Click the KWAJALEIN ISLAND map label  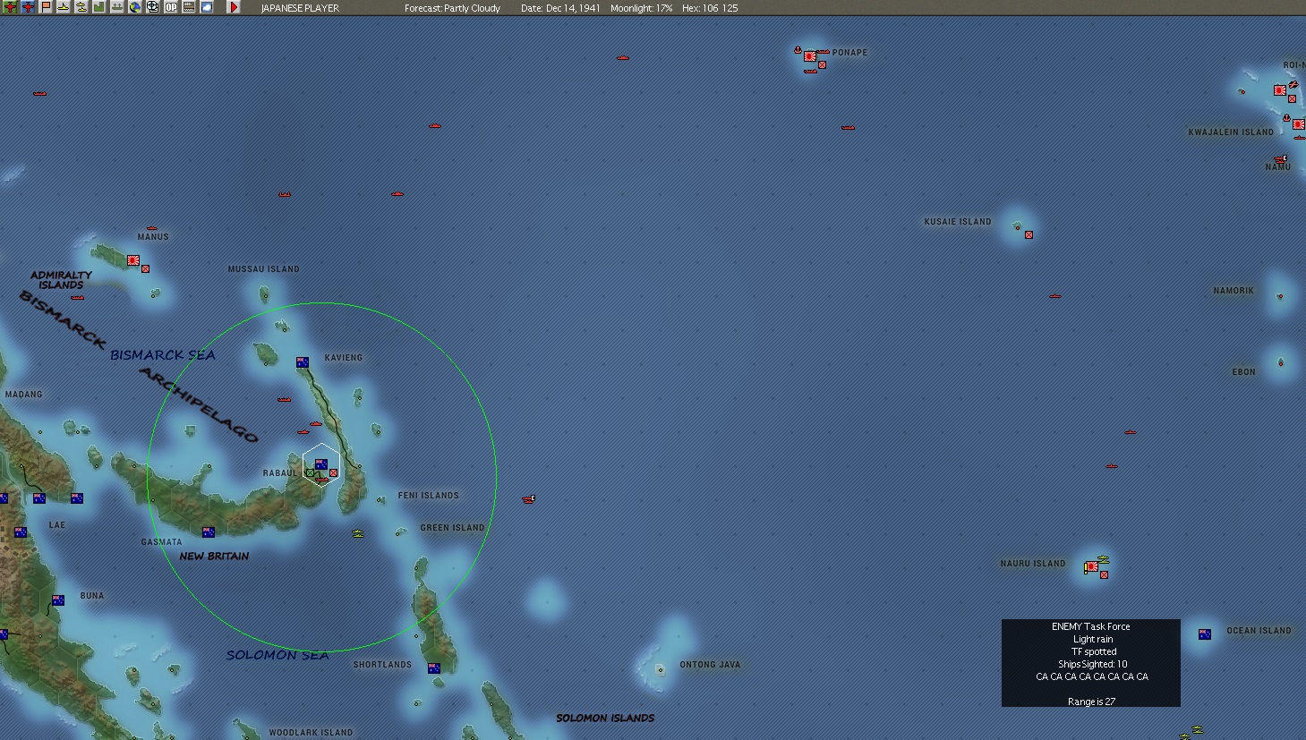[x=1231, y=132]
